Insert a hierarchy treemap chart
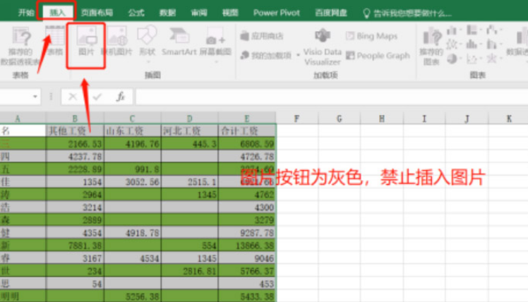The height and width of the screenshot is (302, 528). (x=474, y=30)
